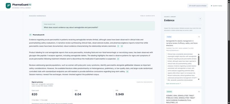This screenshot has width=230, height=104.
Task: Click the System ready status indicator
Action: [x=217, y=6]
